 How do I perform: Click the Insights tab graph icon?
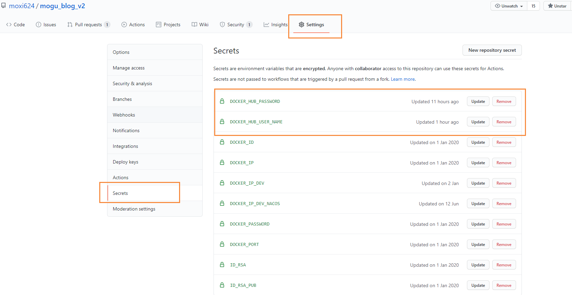[266, 25]
